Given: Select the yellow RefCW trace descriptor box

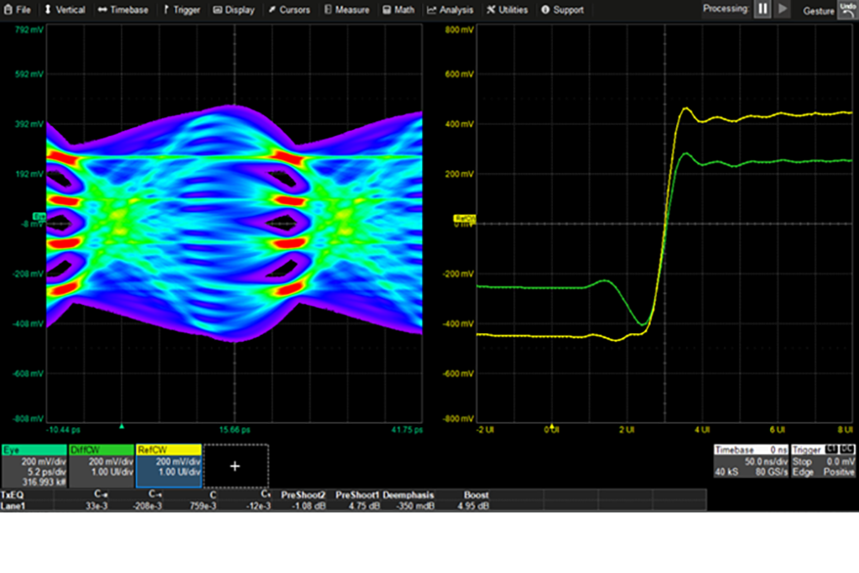Looking at the screenshot, I should tap(169, 466).
